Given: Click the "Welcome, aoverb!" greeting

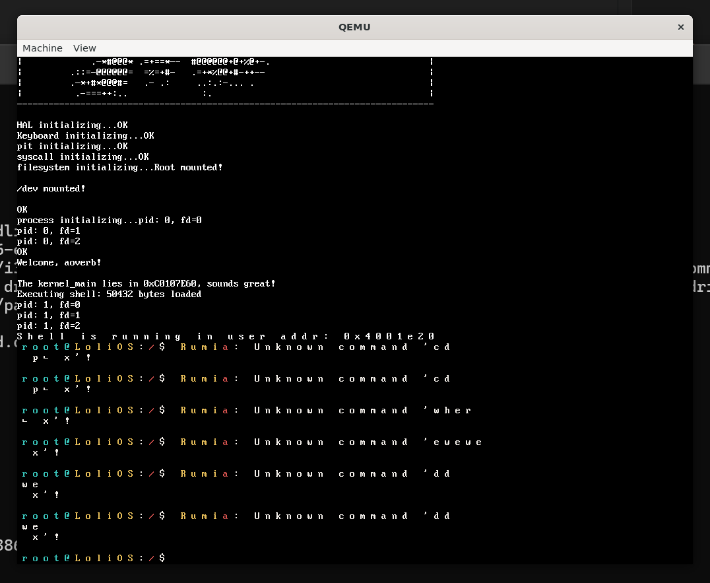Looking at the screenshot, I should [x=59, y=262].
